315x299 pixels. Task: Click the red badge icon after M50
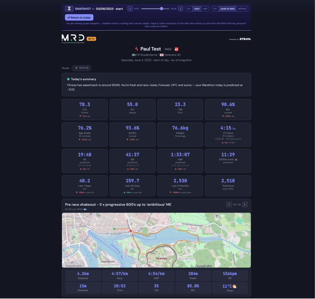pyautogui.click(x=176, y=49)
